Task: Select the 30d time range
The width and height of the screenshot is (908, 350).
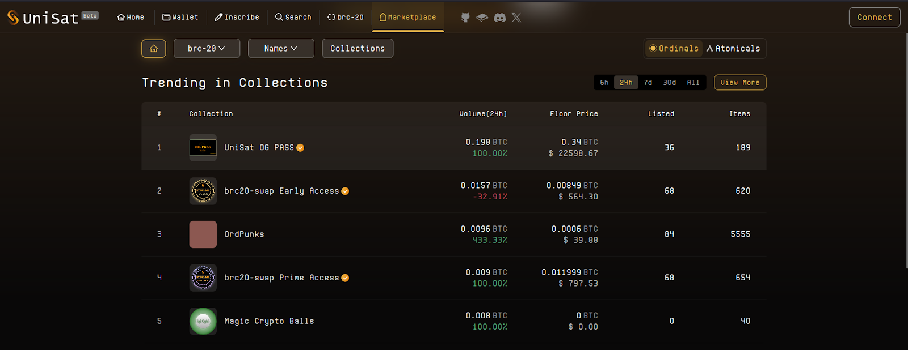Action: point(670,83)
